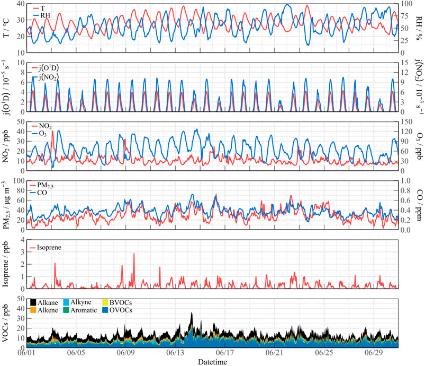Screen dimensions: 425x366
Task: Click the 06/13 date tick label
Action: [x=175, y=353]
